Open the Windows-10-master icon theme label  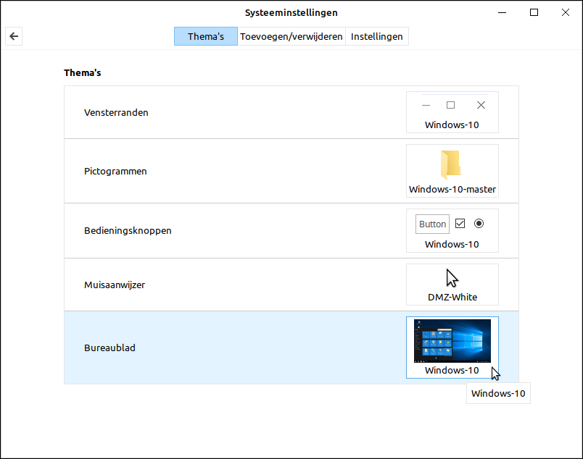click(452, 190)
